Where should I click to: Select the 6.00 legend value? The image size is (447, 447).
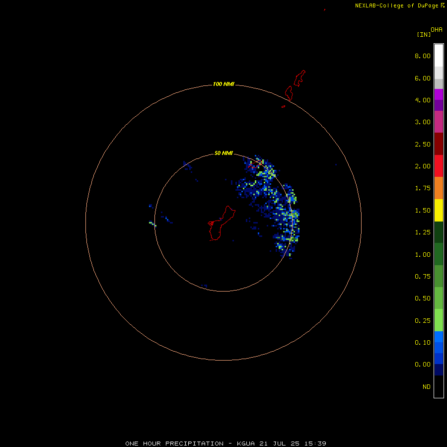pos(423,78)
